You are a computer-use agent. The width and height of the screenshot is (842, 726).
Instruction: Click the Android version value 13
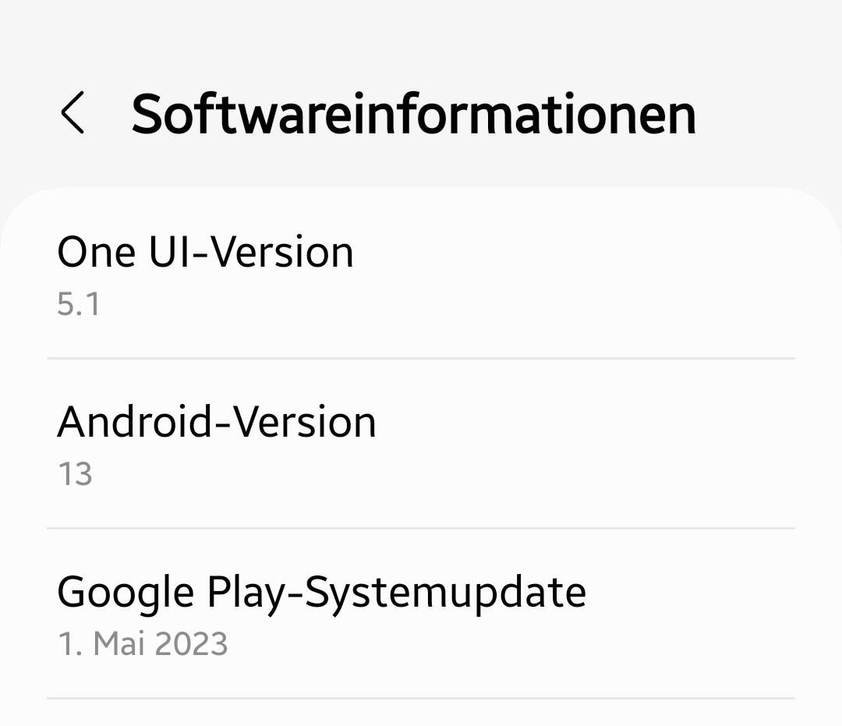[x=76, y=474]
